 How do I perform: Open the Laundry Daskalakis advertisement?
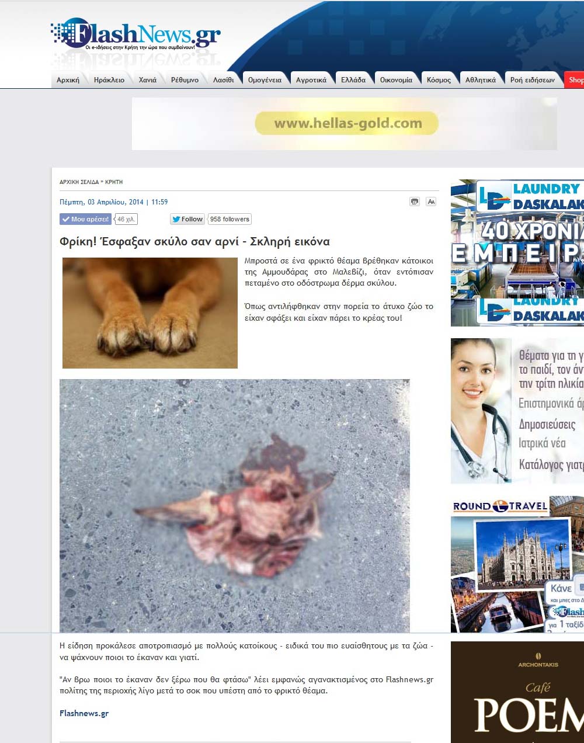(x=517, y=252)
